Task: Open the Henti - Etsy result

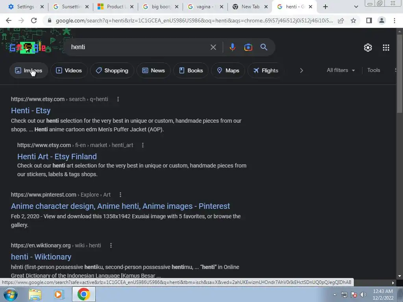Action: tap(31, 110)
